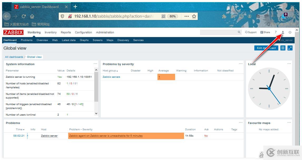The height and width of the screenshot is (160, 302).
Task: Click the 80% zoom level indicator
Action: point(172,16)
